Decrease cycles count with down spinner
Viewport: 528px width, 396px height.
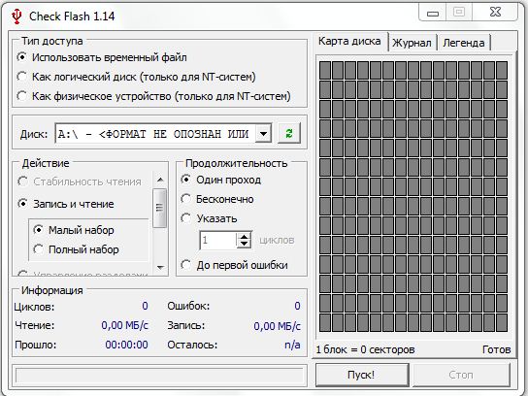pos(245,244)
